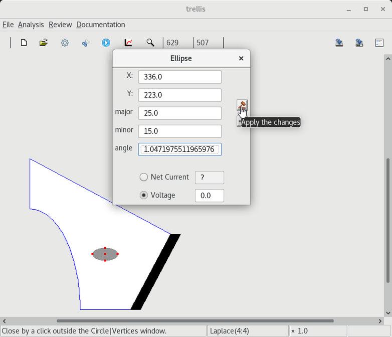This screenshot has height=337, width=392.
Task: Click the hammer Apply the changes icon
Action: (x=242, y=105)
